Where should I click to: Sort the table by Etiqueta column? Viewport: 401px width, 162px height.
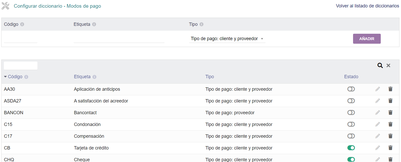(x=82, y=77)
